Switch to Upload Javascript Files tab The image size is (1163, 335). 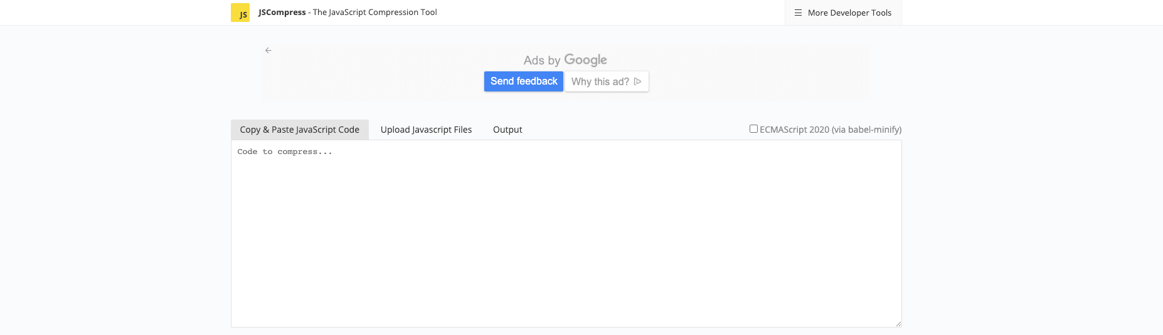pos(426,130)
